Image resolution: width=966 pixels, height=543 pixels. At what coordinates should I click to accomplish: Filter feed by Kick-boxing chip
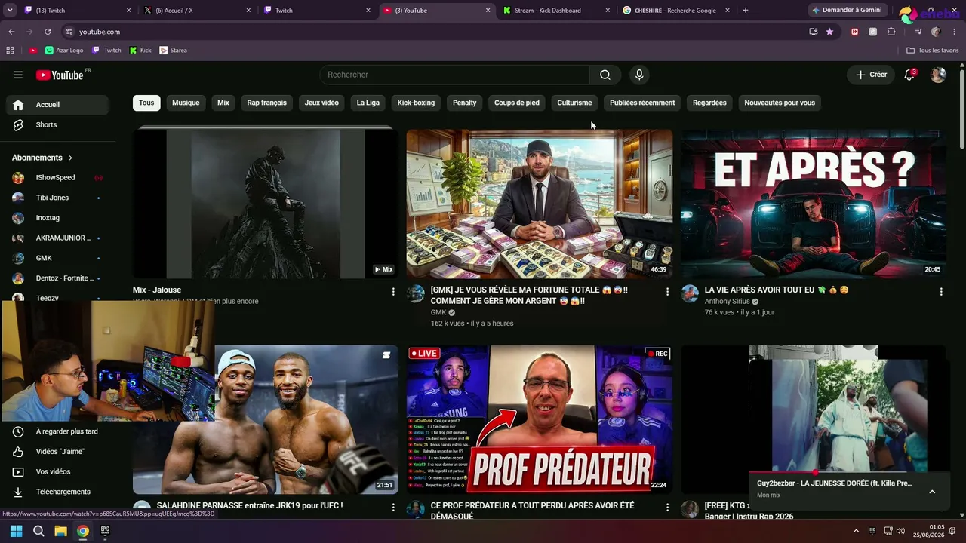pyautogui.click(x=416, y=103)
